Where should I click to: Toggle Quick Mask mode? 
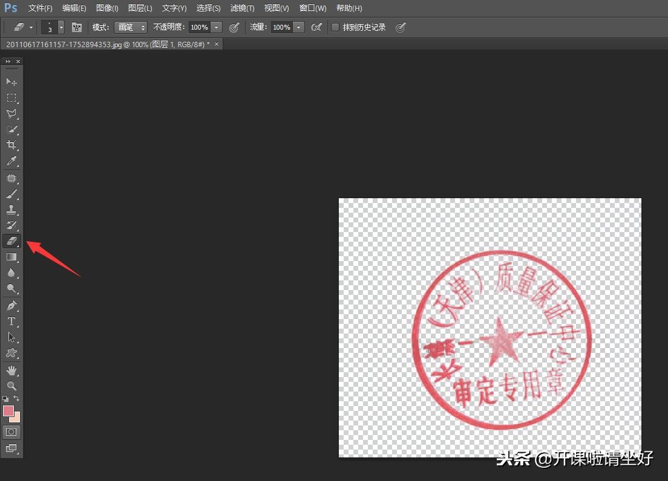(x=12, y=431)
